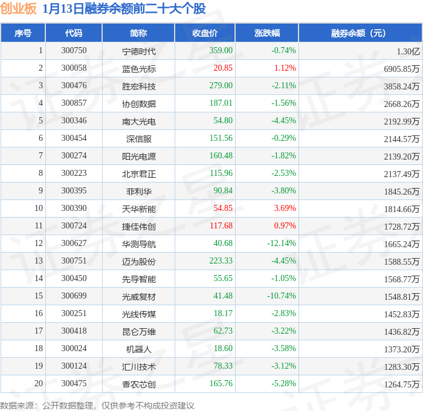Click the balance value 1845.26万
This screenshot has width=423, height=411.
402,192
